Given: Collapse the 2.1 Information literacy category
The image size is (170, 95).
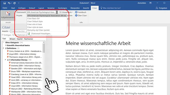Looking at the screenshot, I should click(5, 60).
